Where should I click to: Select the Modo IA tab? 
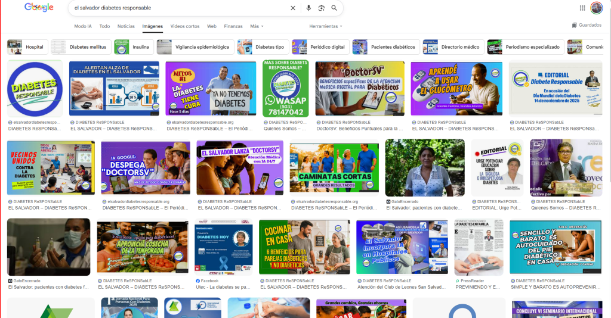pyautogui.click(x=83, y=26)
